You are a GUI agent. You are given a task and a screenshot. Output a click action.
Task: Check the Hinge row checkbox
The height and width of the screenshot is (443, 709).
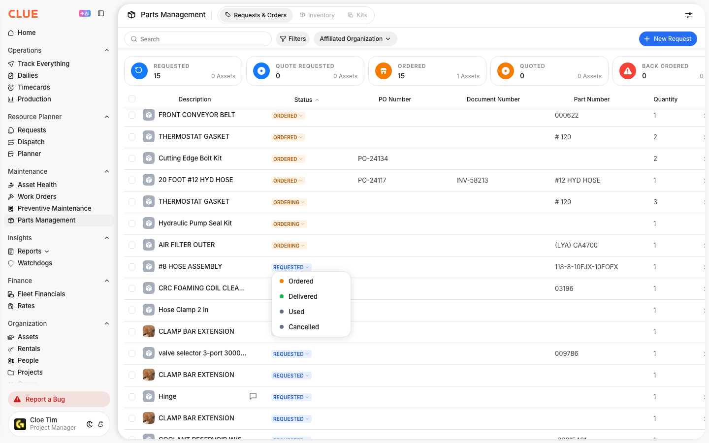132,396
